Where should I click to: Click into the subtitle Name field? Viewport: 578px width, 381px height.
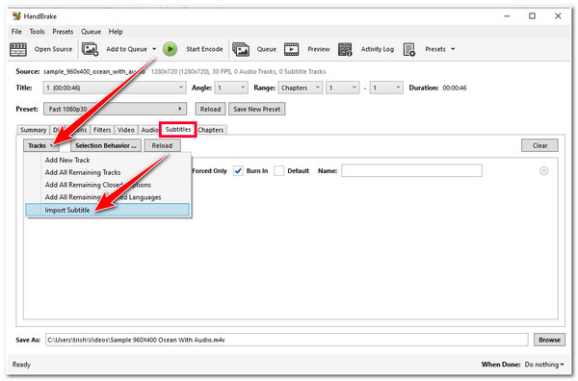411,171
